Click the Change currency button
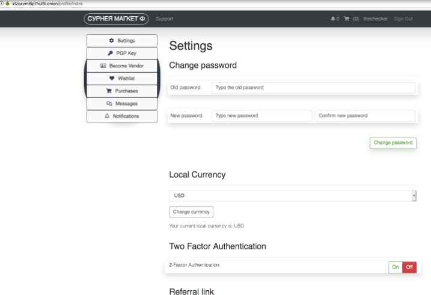The width and height of the screenshot is (431, 295). click(x=191, y=211)
